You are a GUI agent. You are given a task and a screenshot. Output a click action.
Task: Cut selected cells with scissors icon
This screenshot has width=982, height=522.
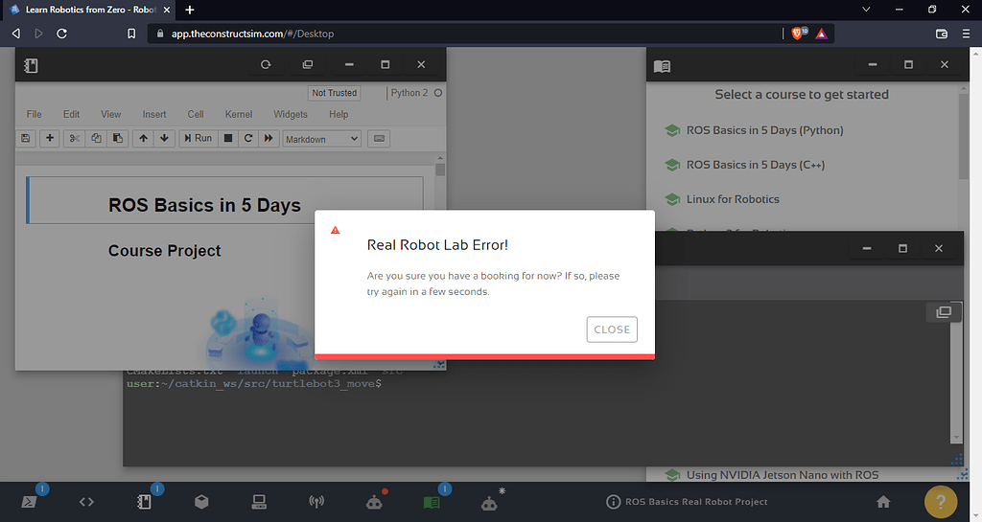click(75, 138)
